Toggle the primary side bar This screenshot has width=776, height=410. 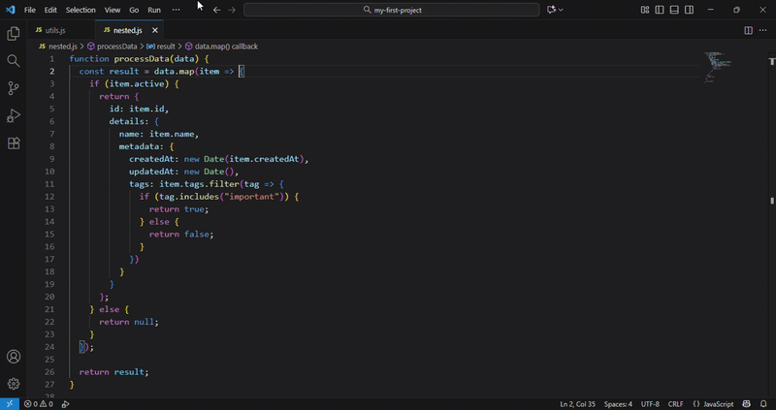(x=660, y=10)
